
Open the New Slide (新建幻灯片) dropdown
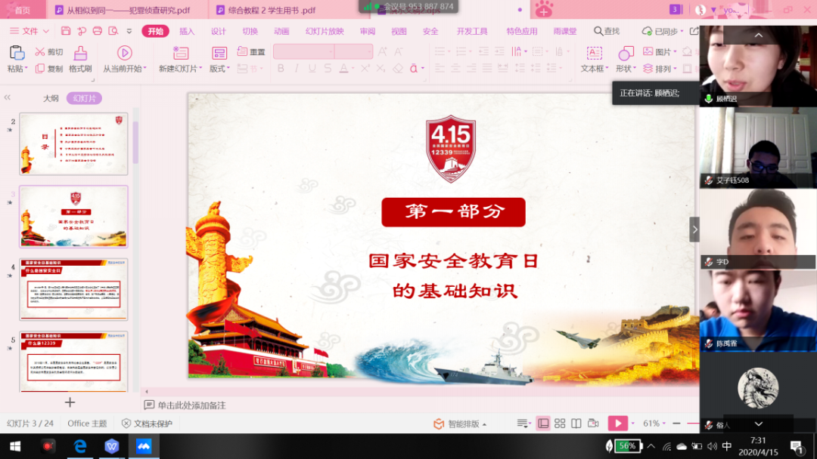pyautogui.click(x=182, y=69)
